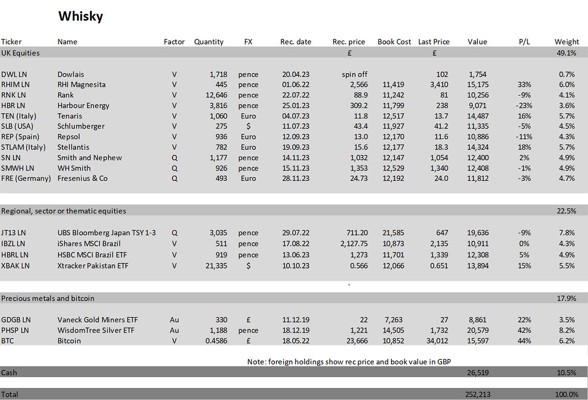Click the foreign holdings note text

click(348, 362)
